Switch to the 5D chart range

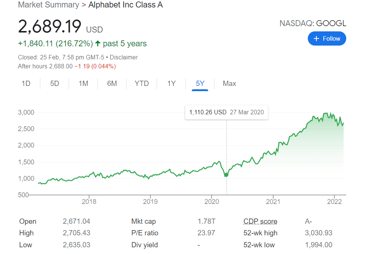pyautogui.click(x=55, y=83)
